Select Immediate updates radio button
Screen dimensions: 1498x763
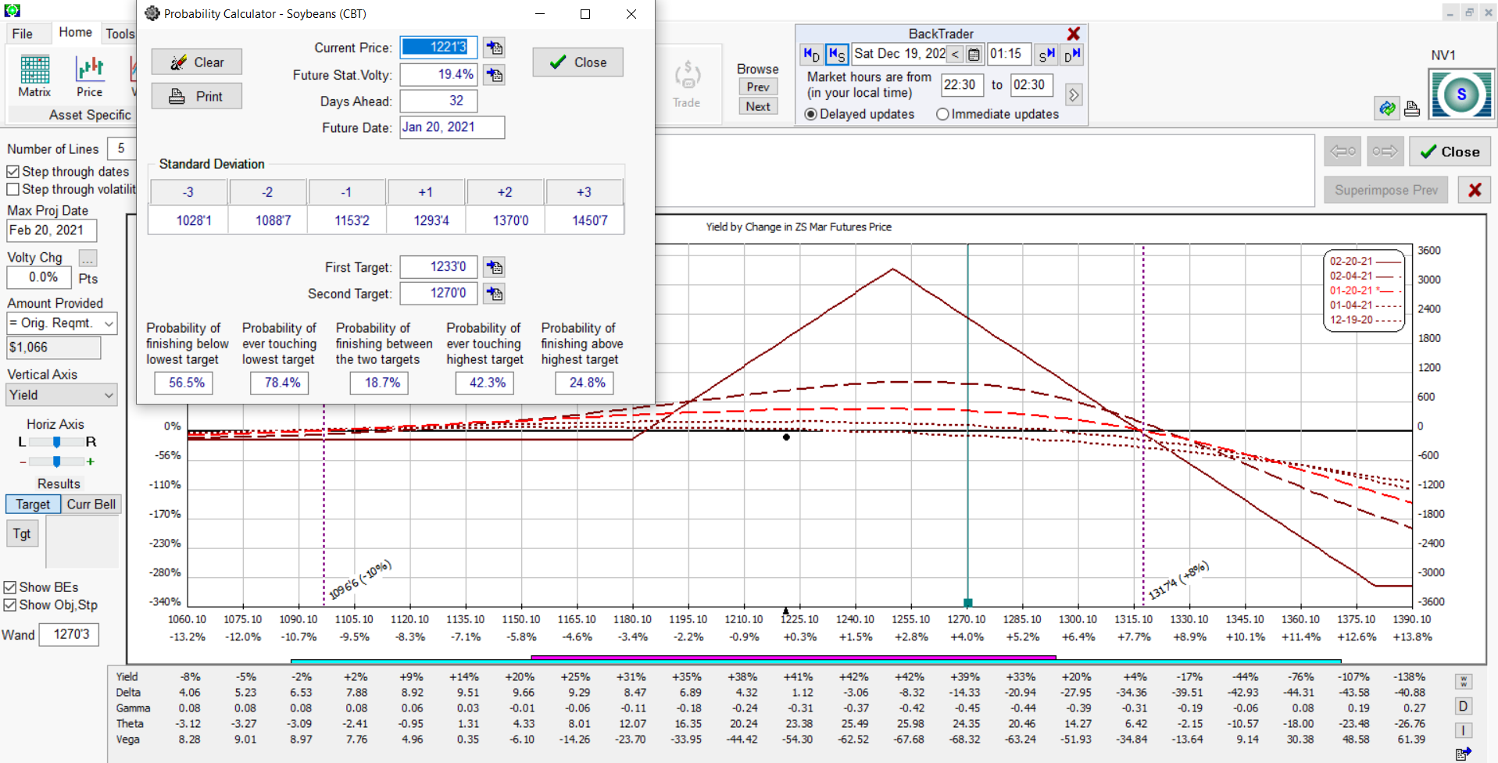point(942,114)
